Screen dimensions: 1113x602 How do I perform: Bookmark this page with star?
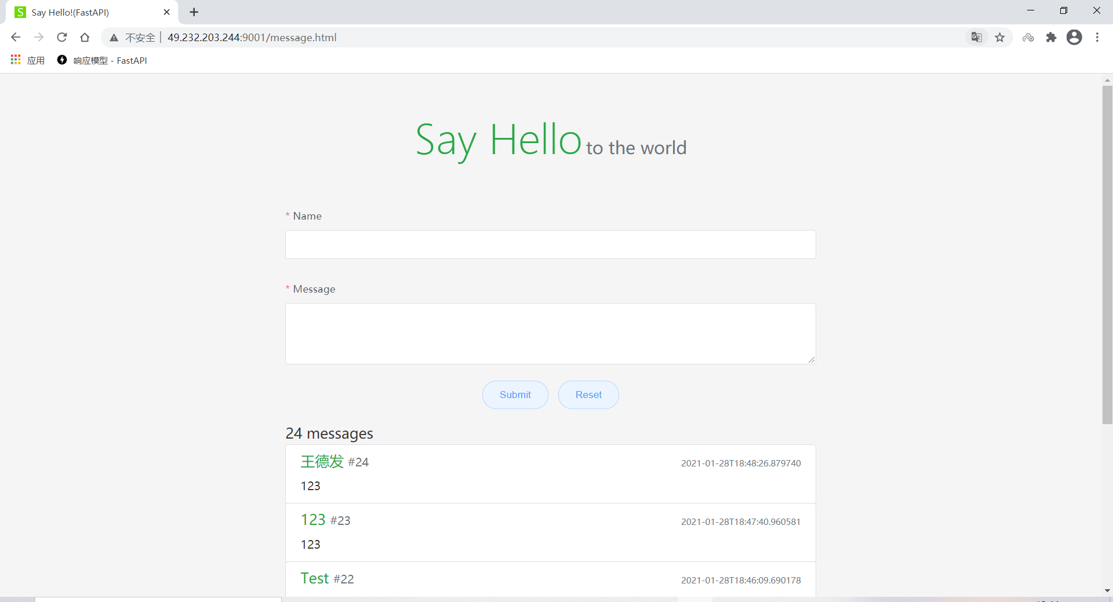coord(1000,37)
